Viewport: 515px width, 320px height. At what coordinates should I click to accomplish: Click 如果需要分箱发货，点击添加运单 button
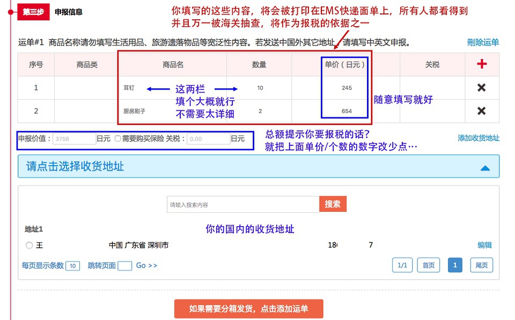click(x=248, y=309)
